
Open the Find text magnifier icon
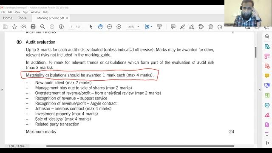click(42, 27)
